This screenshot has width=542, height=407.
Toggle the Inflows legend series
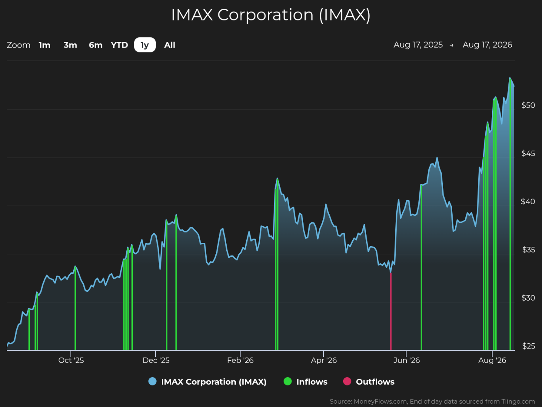click(306, 382)
